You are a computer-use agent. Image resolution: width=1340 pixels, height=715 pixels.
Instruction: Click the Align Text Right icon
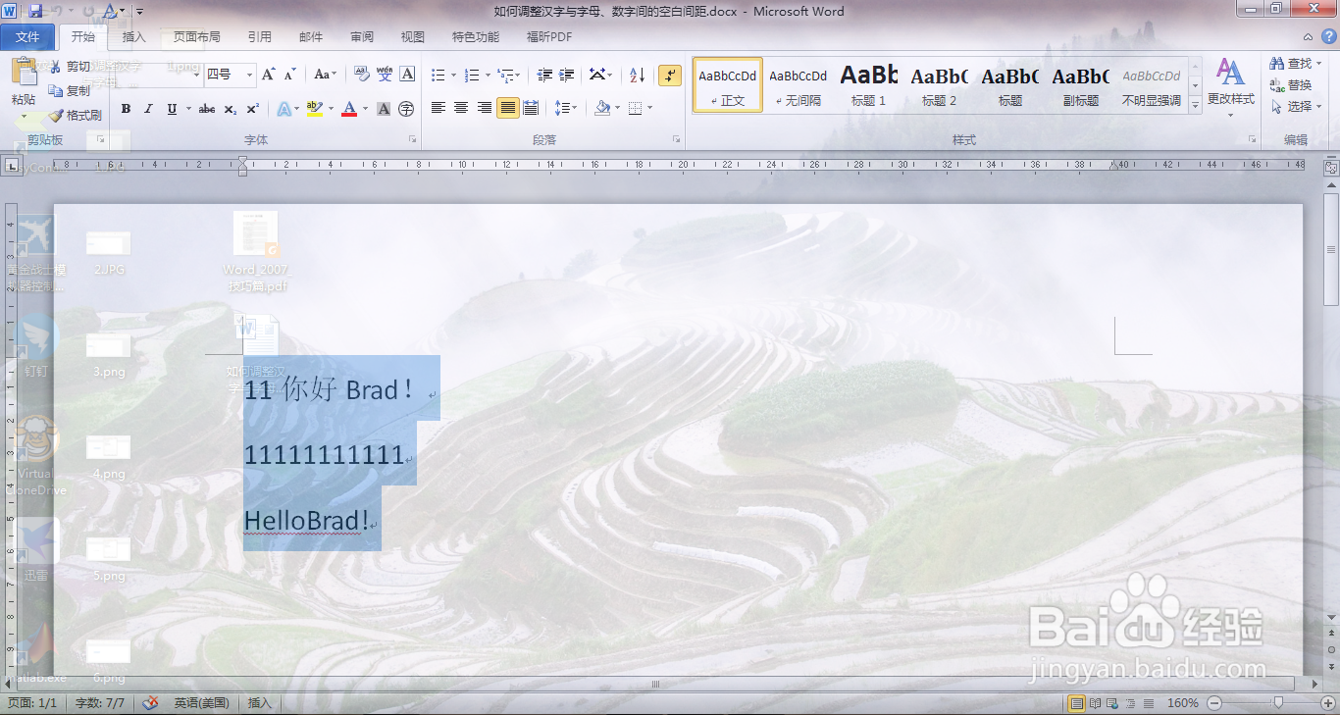point(485,108)
